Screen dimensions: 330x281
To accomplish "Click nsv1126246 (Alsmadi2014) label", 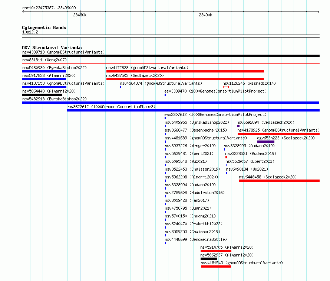I will point(249,83).
